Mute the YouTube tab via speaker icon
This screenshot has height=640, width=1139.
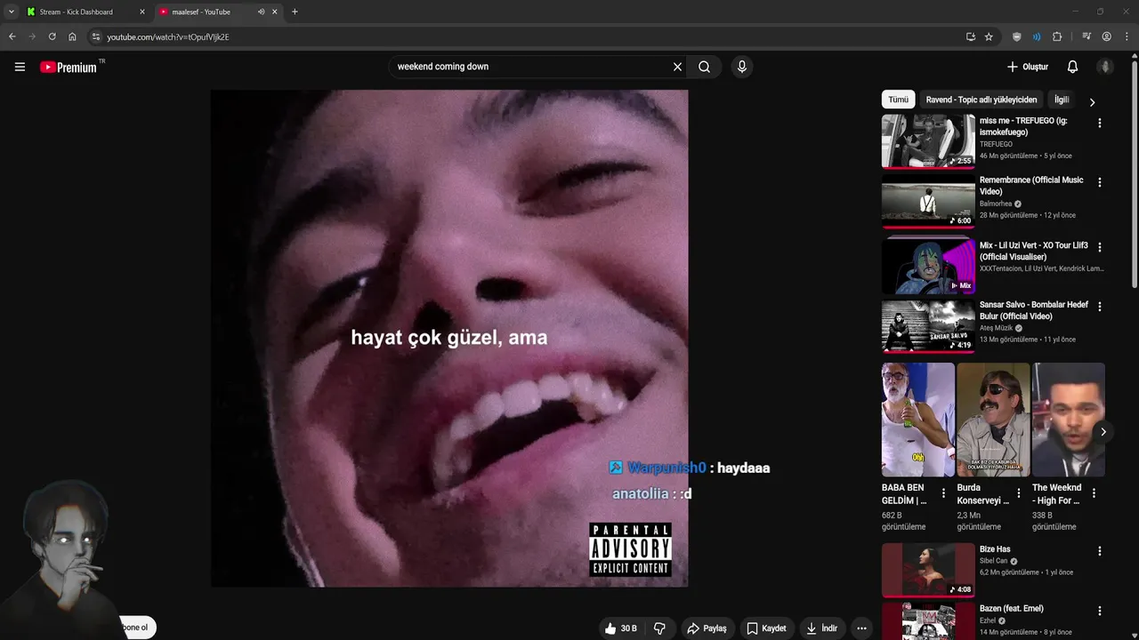(x=261, y=12)
